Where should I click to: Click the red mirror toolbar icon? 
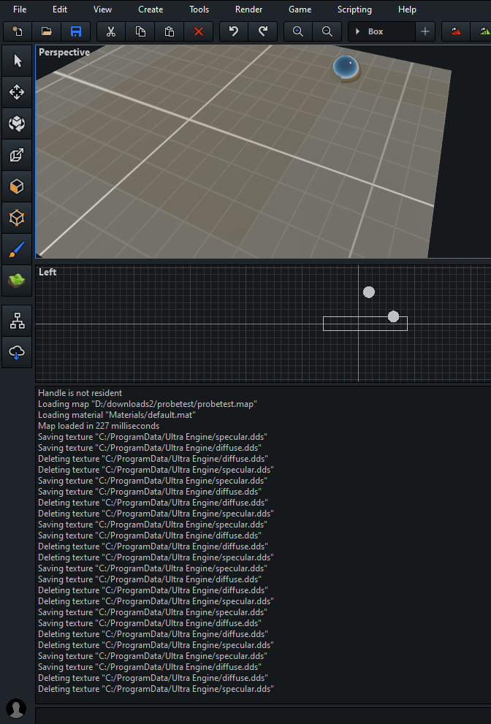coord(456,31)
